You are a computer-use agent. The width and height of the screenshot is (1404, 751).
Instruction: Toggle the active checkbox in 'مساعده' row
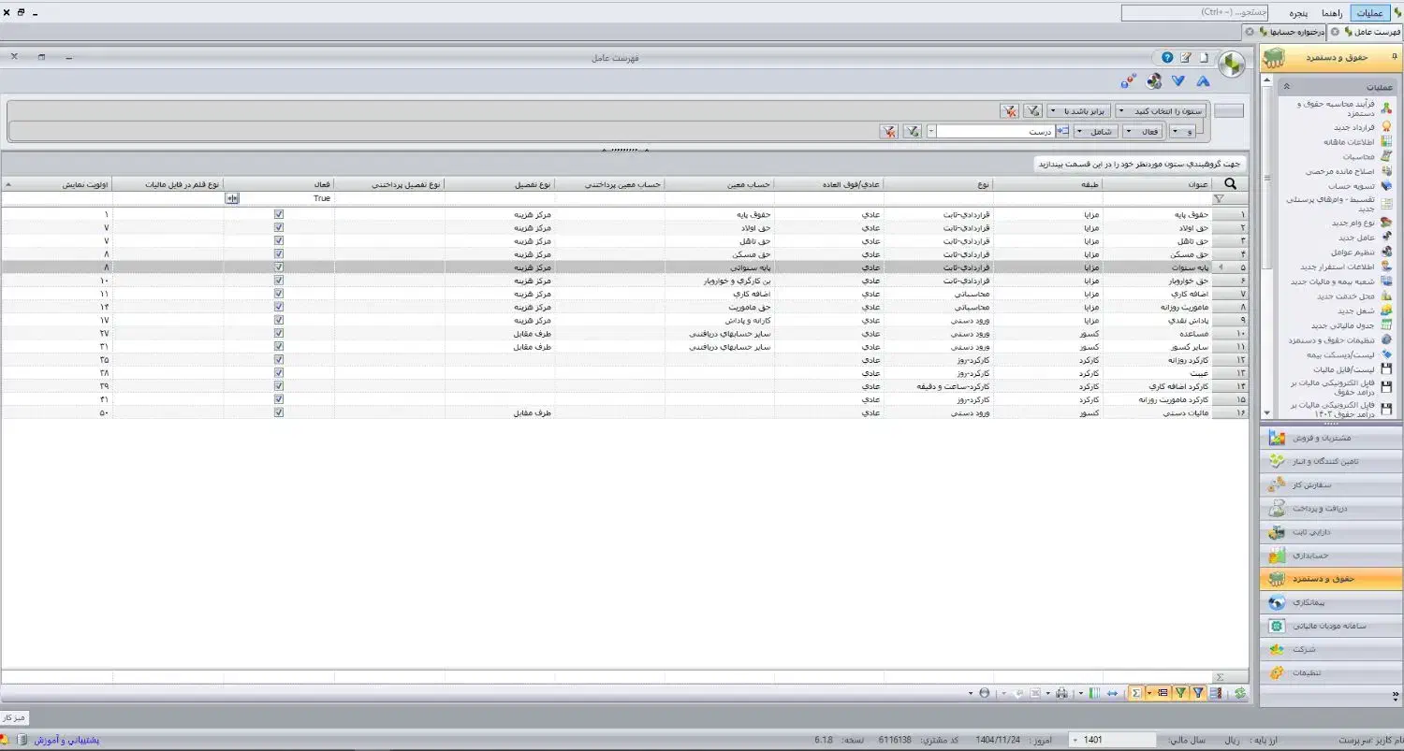point(278,333)
